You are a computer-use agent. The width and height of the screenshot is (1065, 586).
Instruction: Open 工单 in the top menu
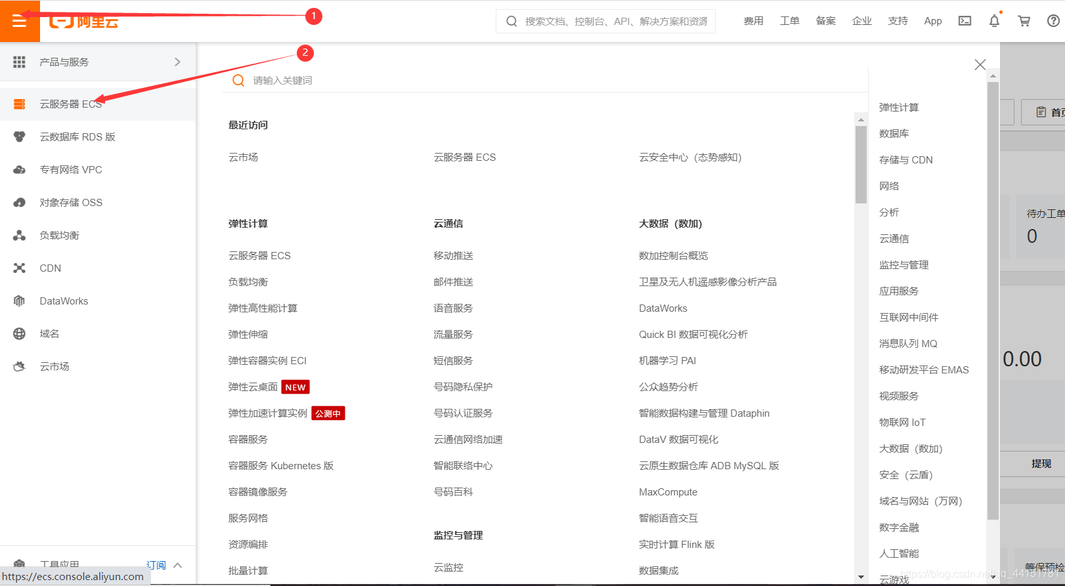(x=789, y=21)
